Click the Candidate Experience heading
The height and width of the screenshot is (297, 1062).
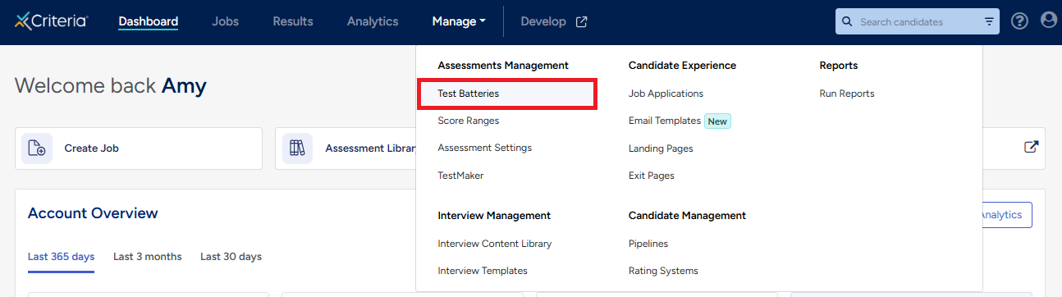point(682,66)
